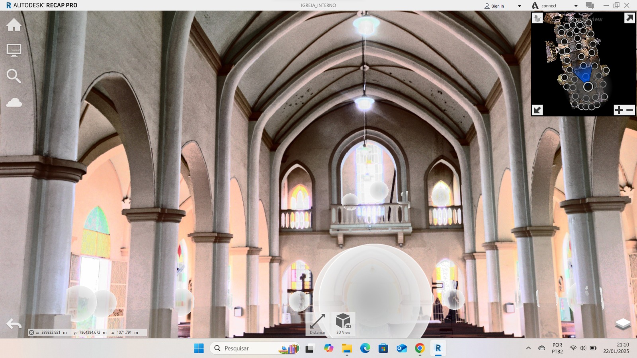The width and height of the screenshot is (637, 358).
Task: Open Google Chrome from the taskbar
Action: coord(420,348)
